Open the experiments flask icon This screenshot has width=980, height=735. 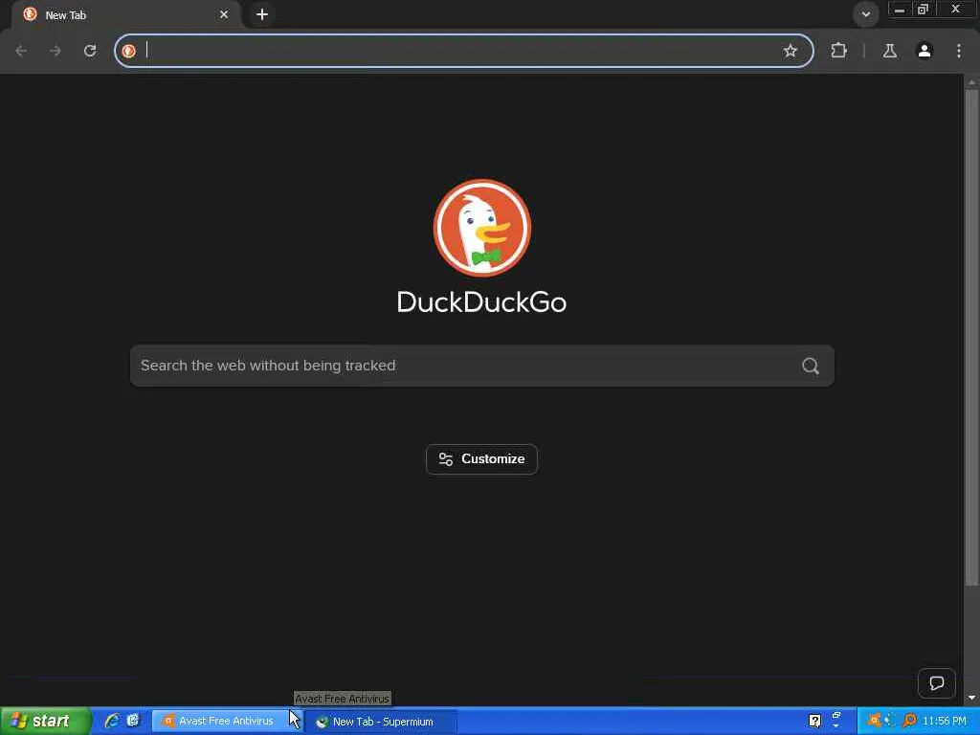890,51
